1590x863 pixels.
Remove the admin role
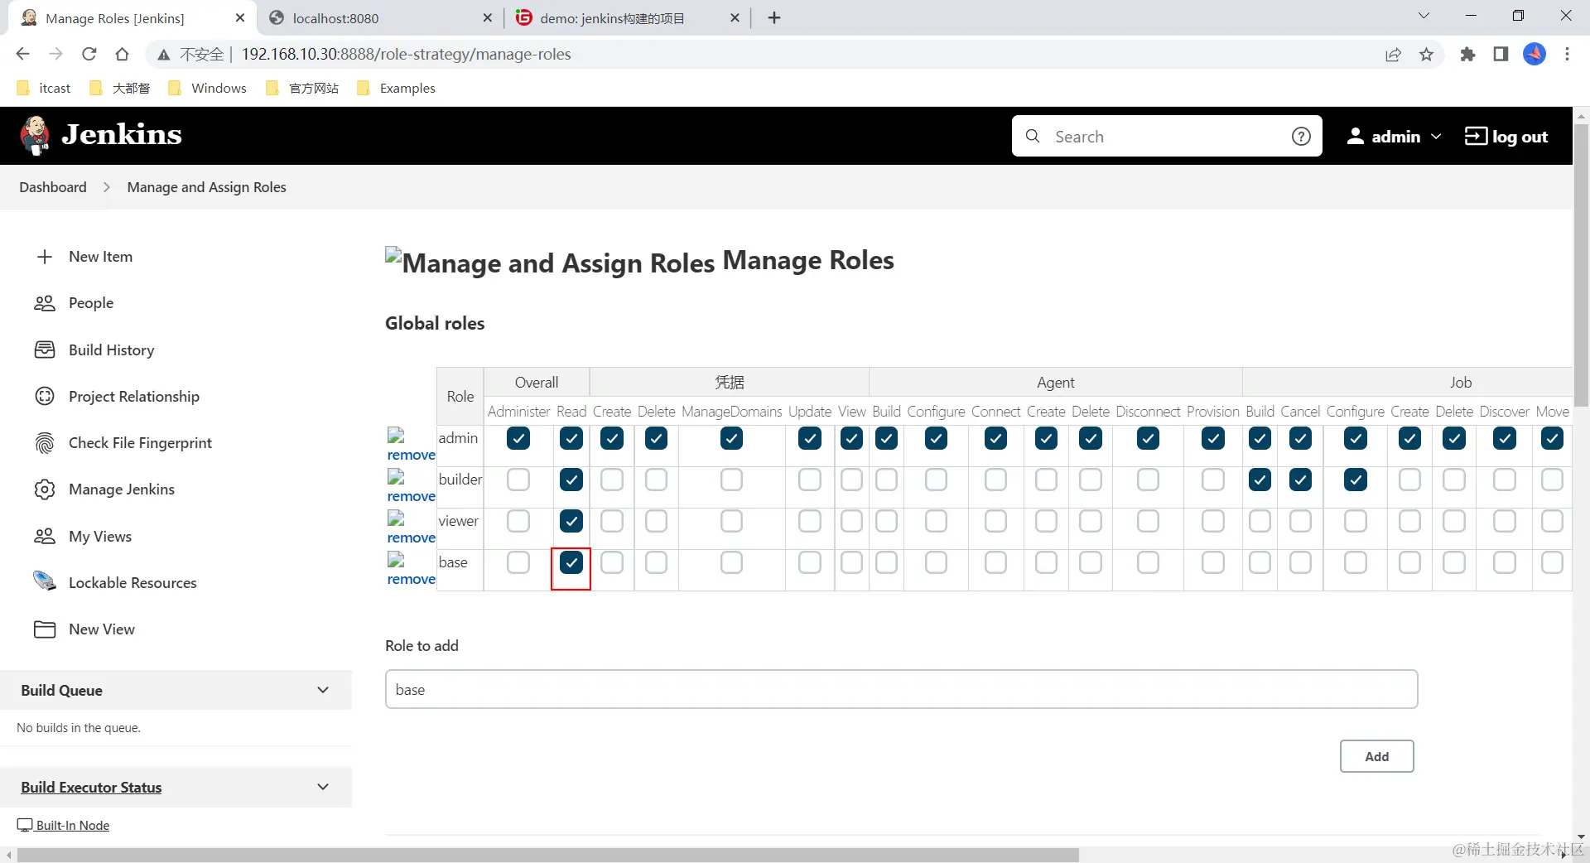click(411, 455)
